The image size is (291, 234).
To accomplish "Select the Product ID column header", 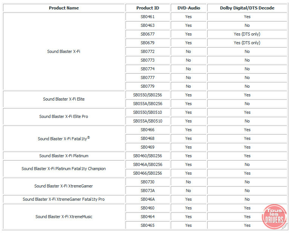I will [147, 8].
